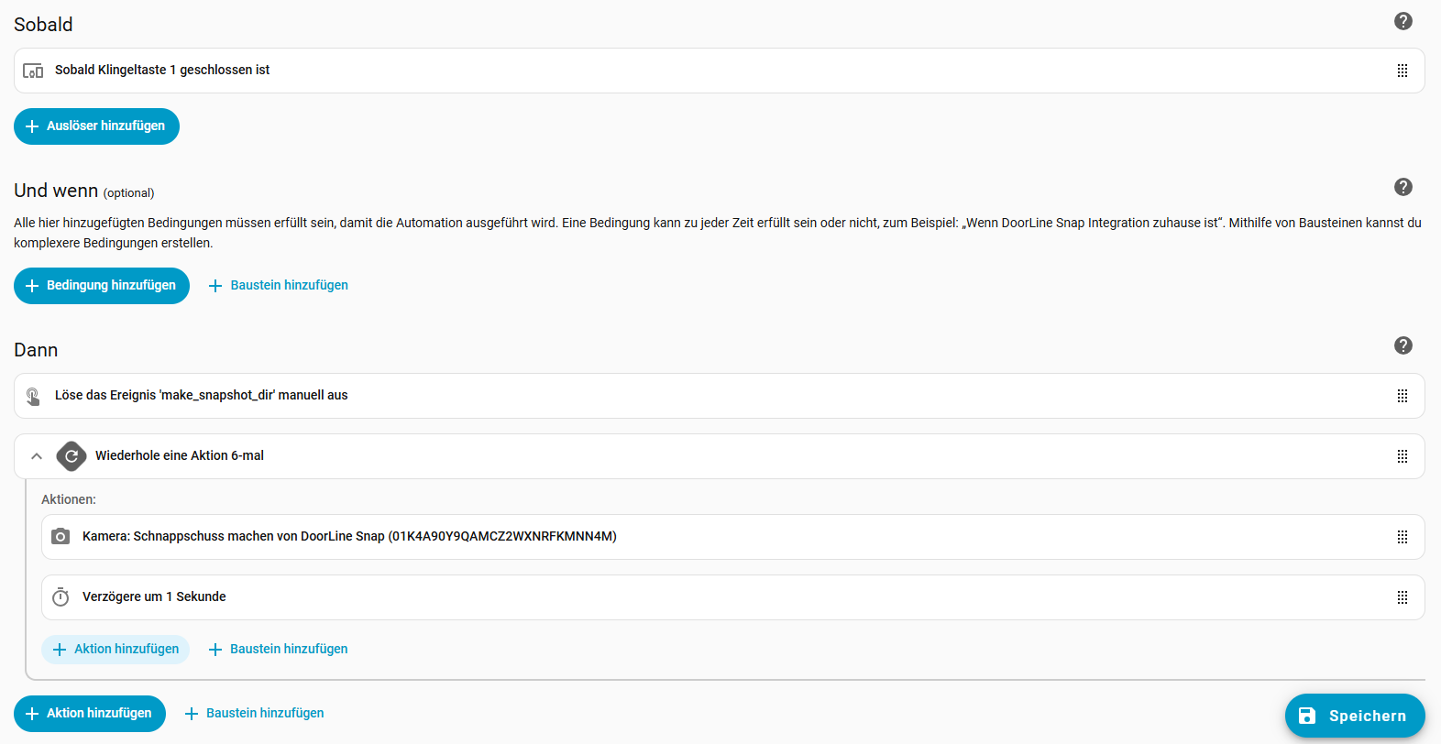Viewport: 1441px width, 744px height.
Task: Add a Baustein in the Und wenn section
Action: 279,286
